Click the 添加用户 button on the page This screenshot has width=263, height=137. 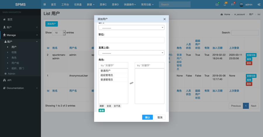point(51,24)
